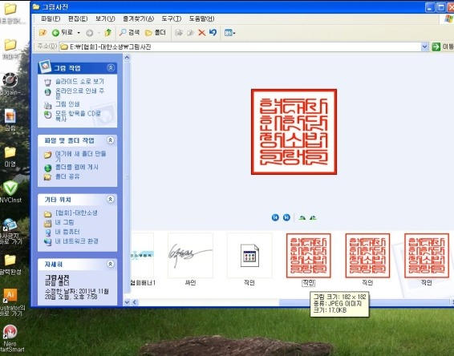Go up one folder level
The image size is (454, 356).
coord(108,33)
